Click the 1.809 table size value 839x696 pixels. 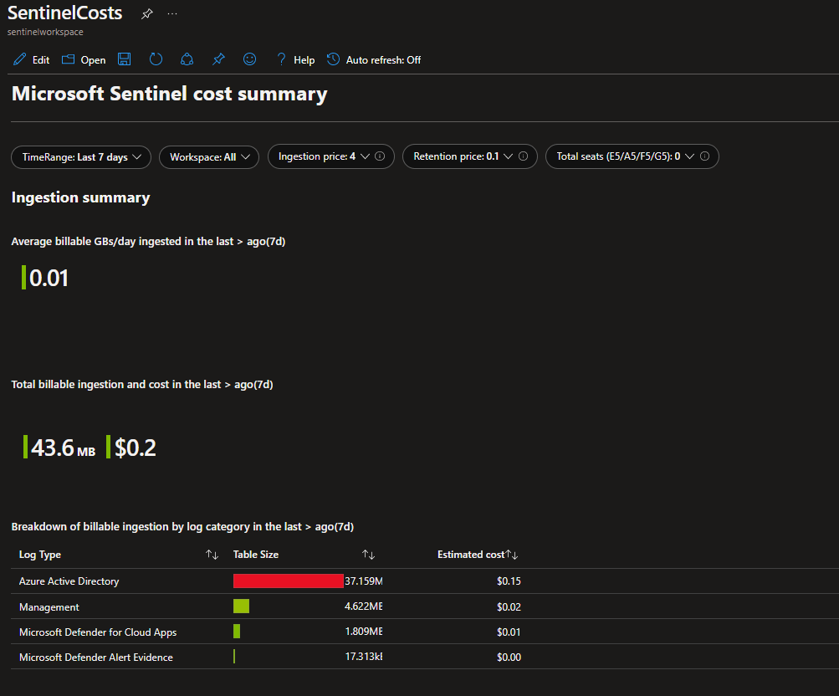tap(364, 632)
